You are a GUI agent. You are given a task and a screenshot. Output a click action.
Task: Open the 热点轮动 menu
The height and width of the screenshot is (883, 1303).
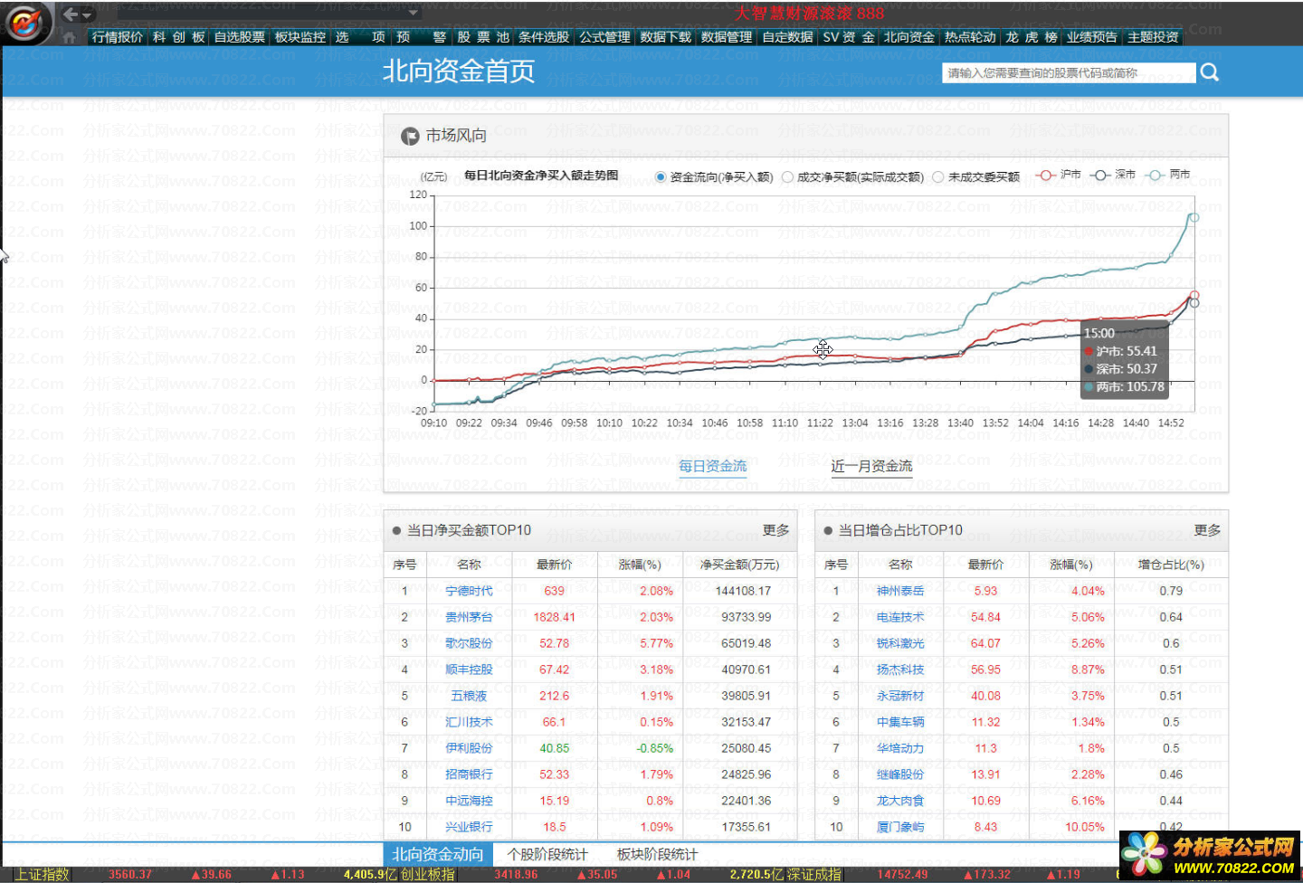(x=970, y=37)
